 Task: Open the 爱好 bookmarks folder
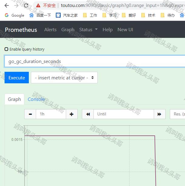129,15
